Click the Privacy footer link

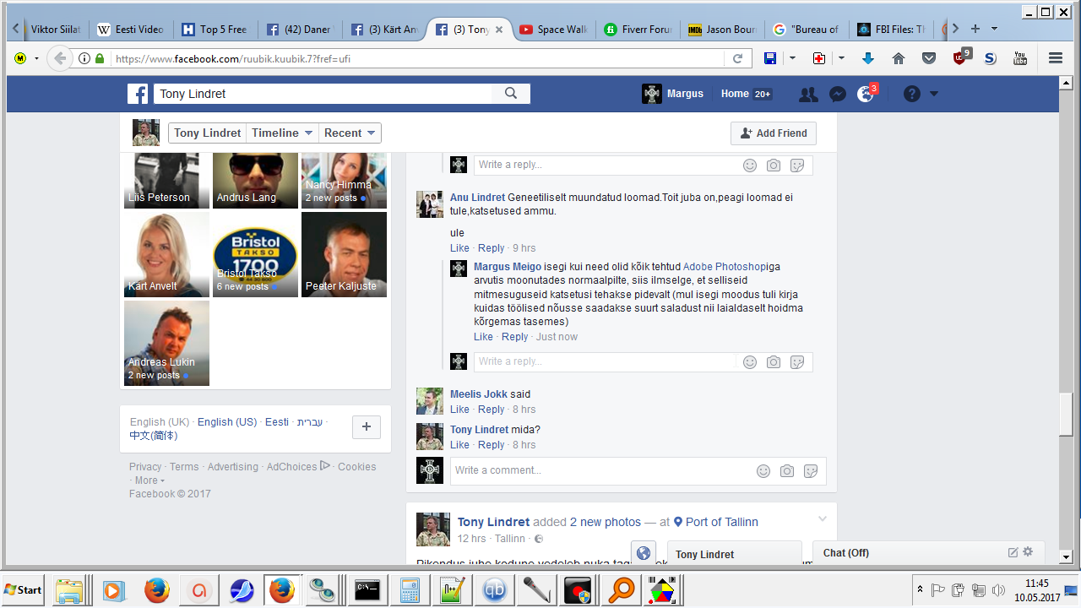pos(145,467)
